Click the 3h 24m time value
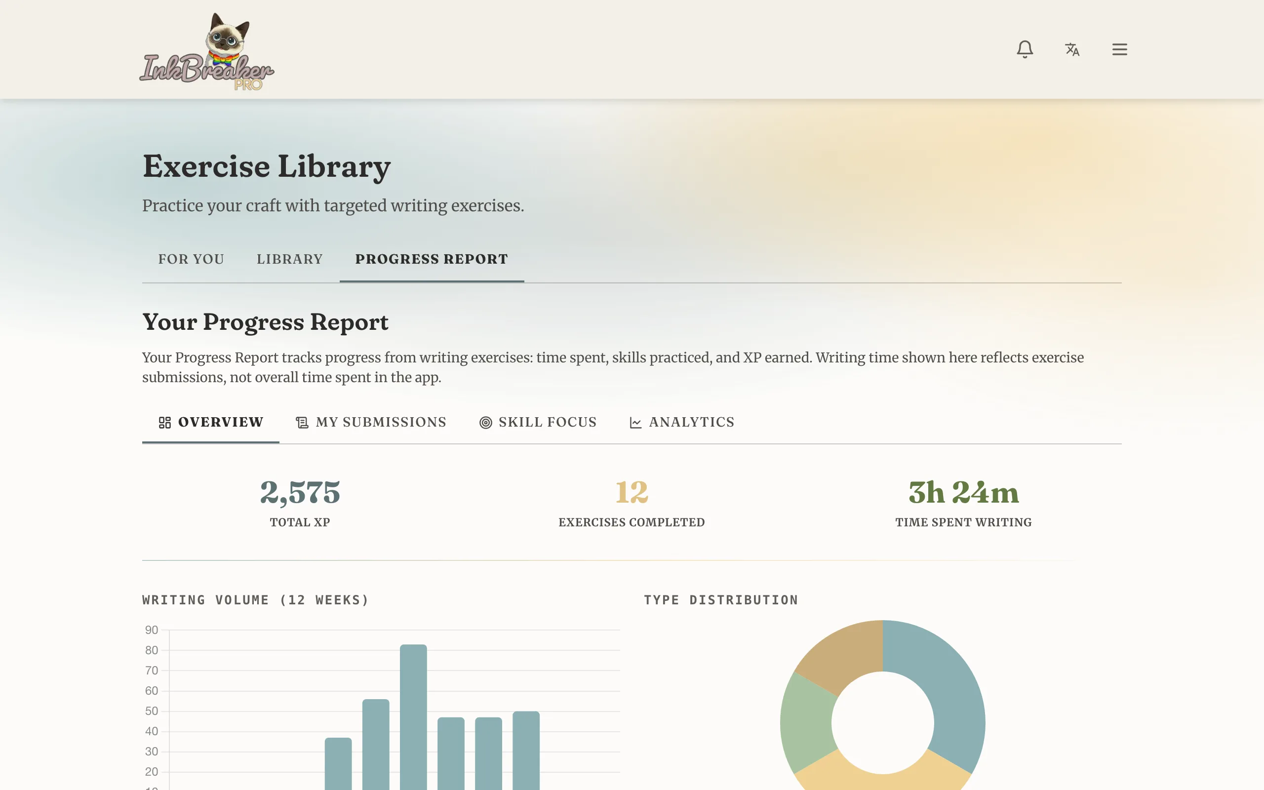The height and width of the screenshot is (790, 1264). coord(964,492)
